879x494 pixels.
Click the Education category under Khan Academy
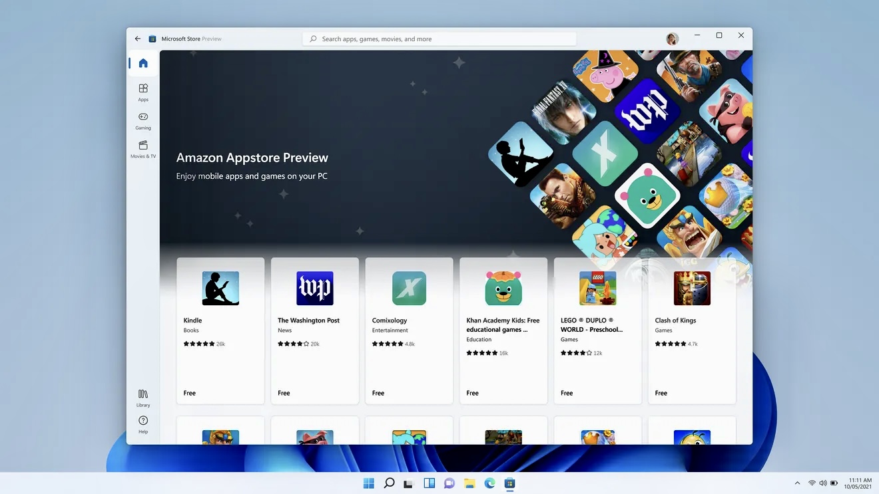click(479, 340)
